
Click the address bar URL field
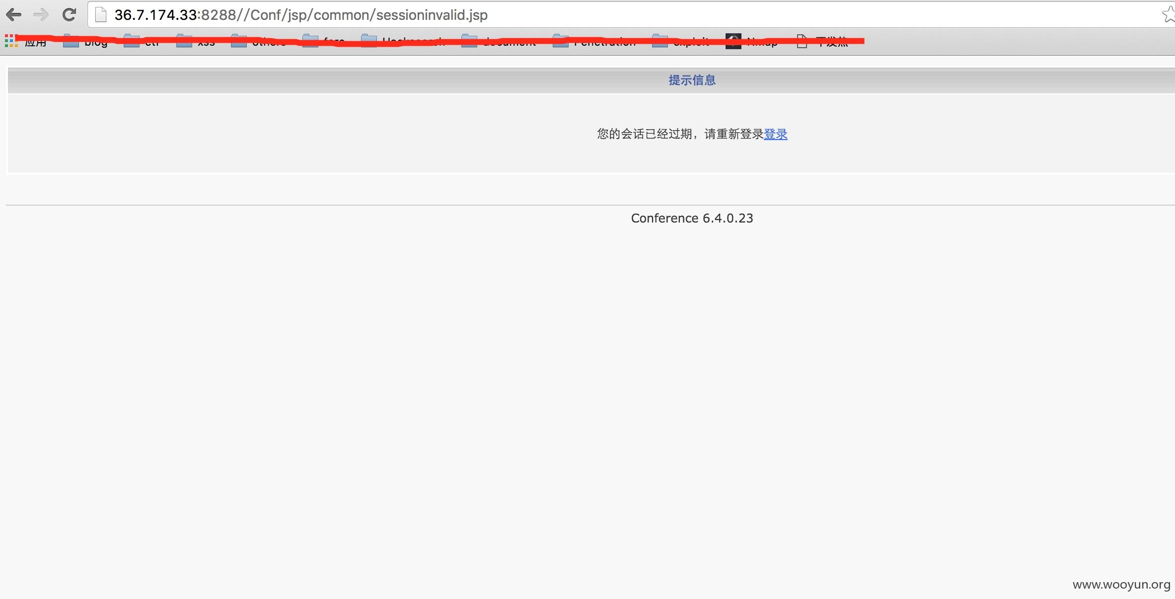[x=596, y=15]
